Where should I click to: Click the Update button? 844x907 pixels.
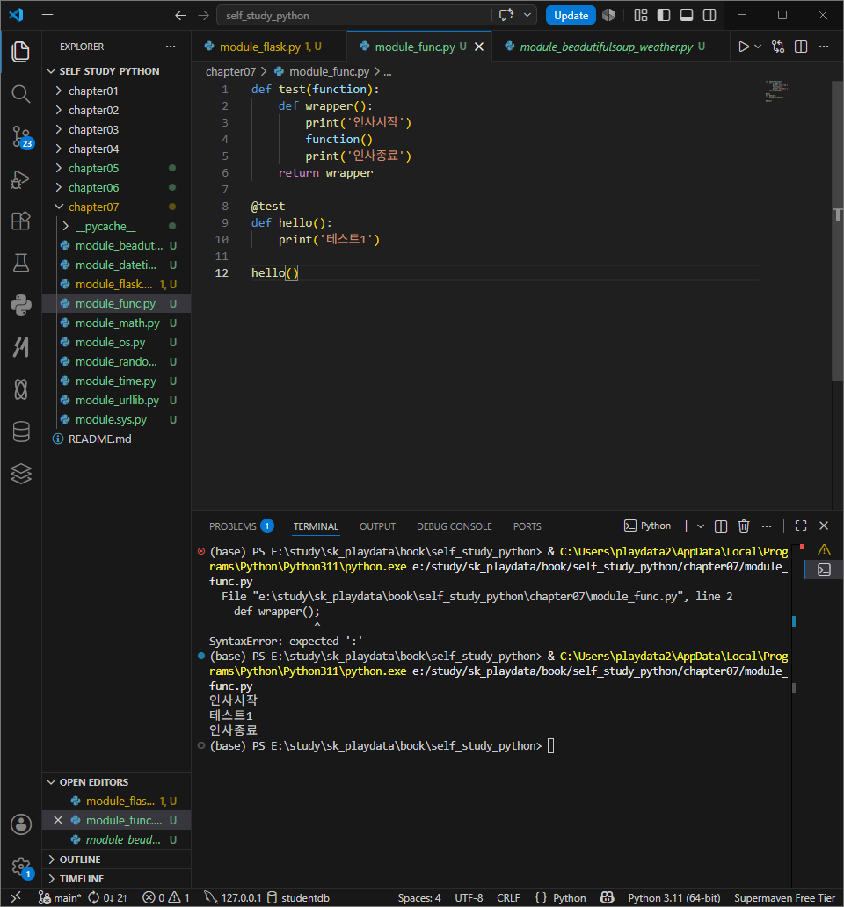click(x=571, y=16)
